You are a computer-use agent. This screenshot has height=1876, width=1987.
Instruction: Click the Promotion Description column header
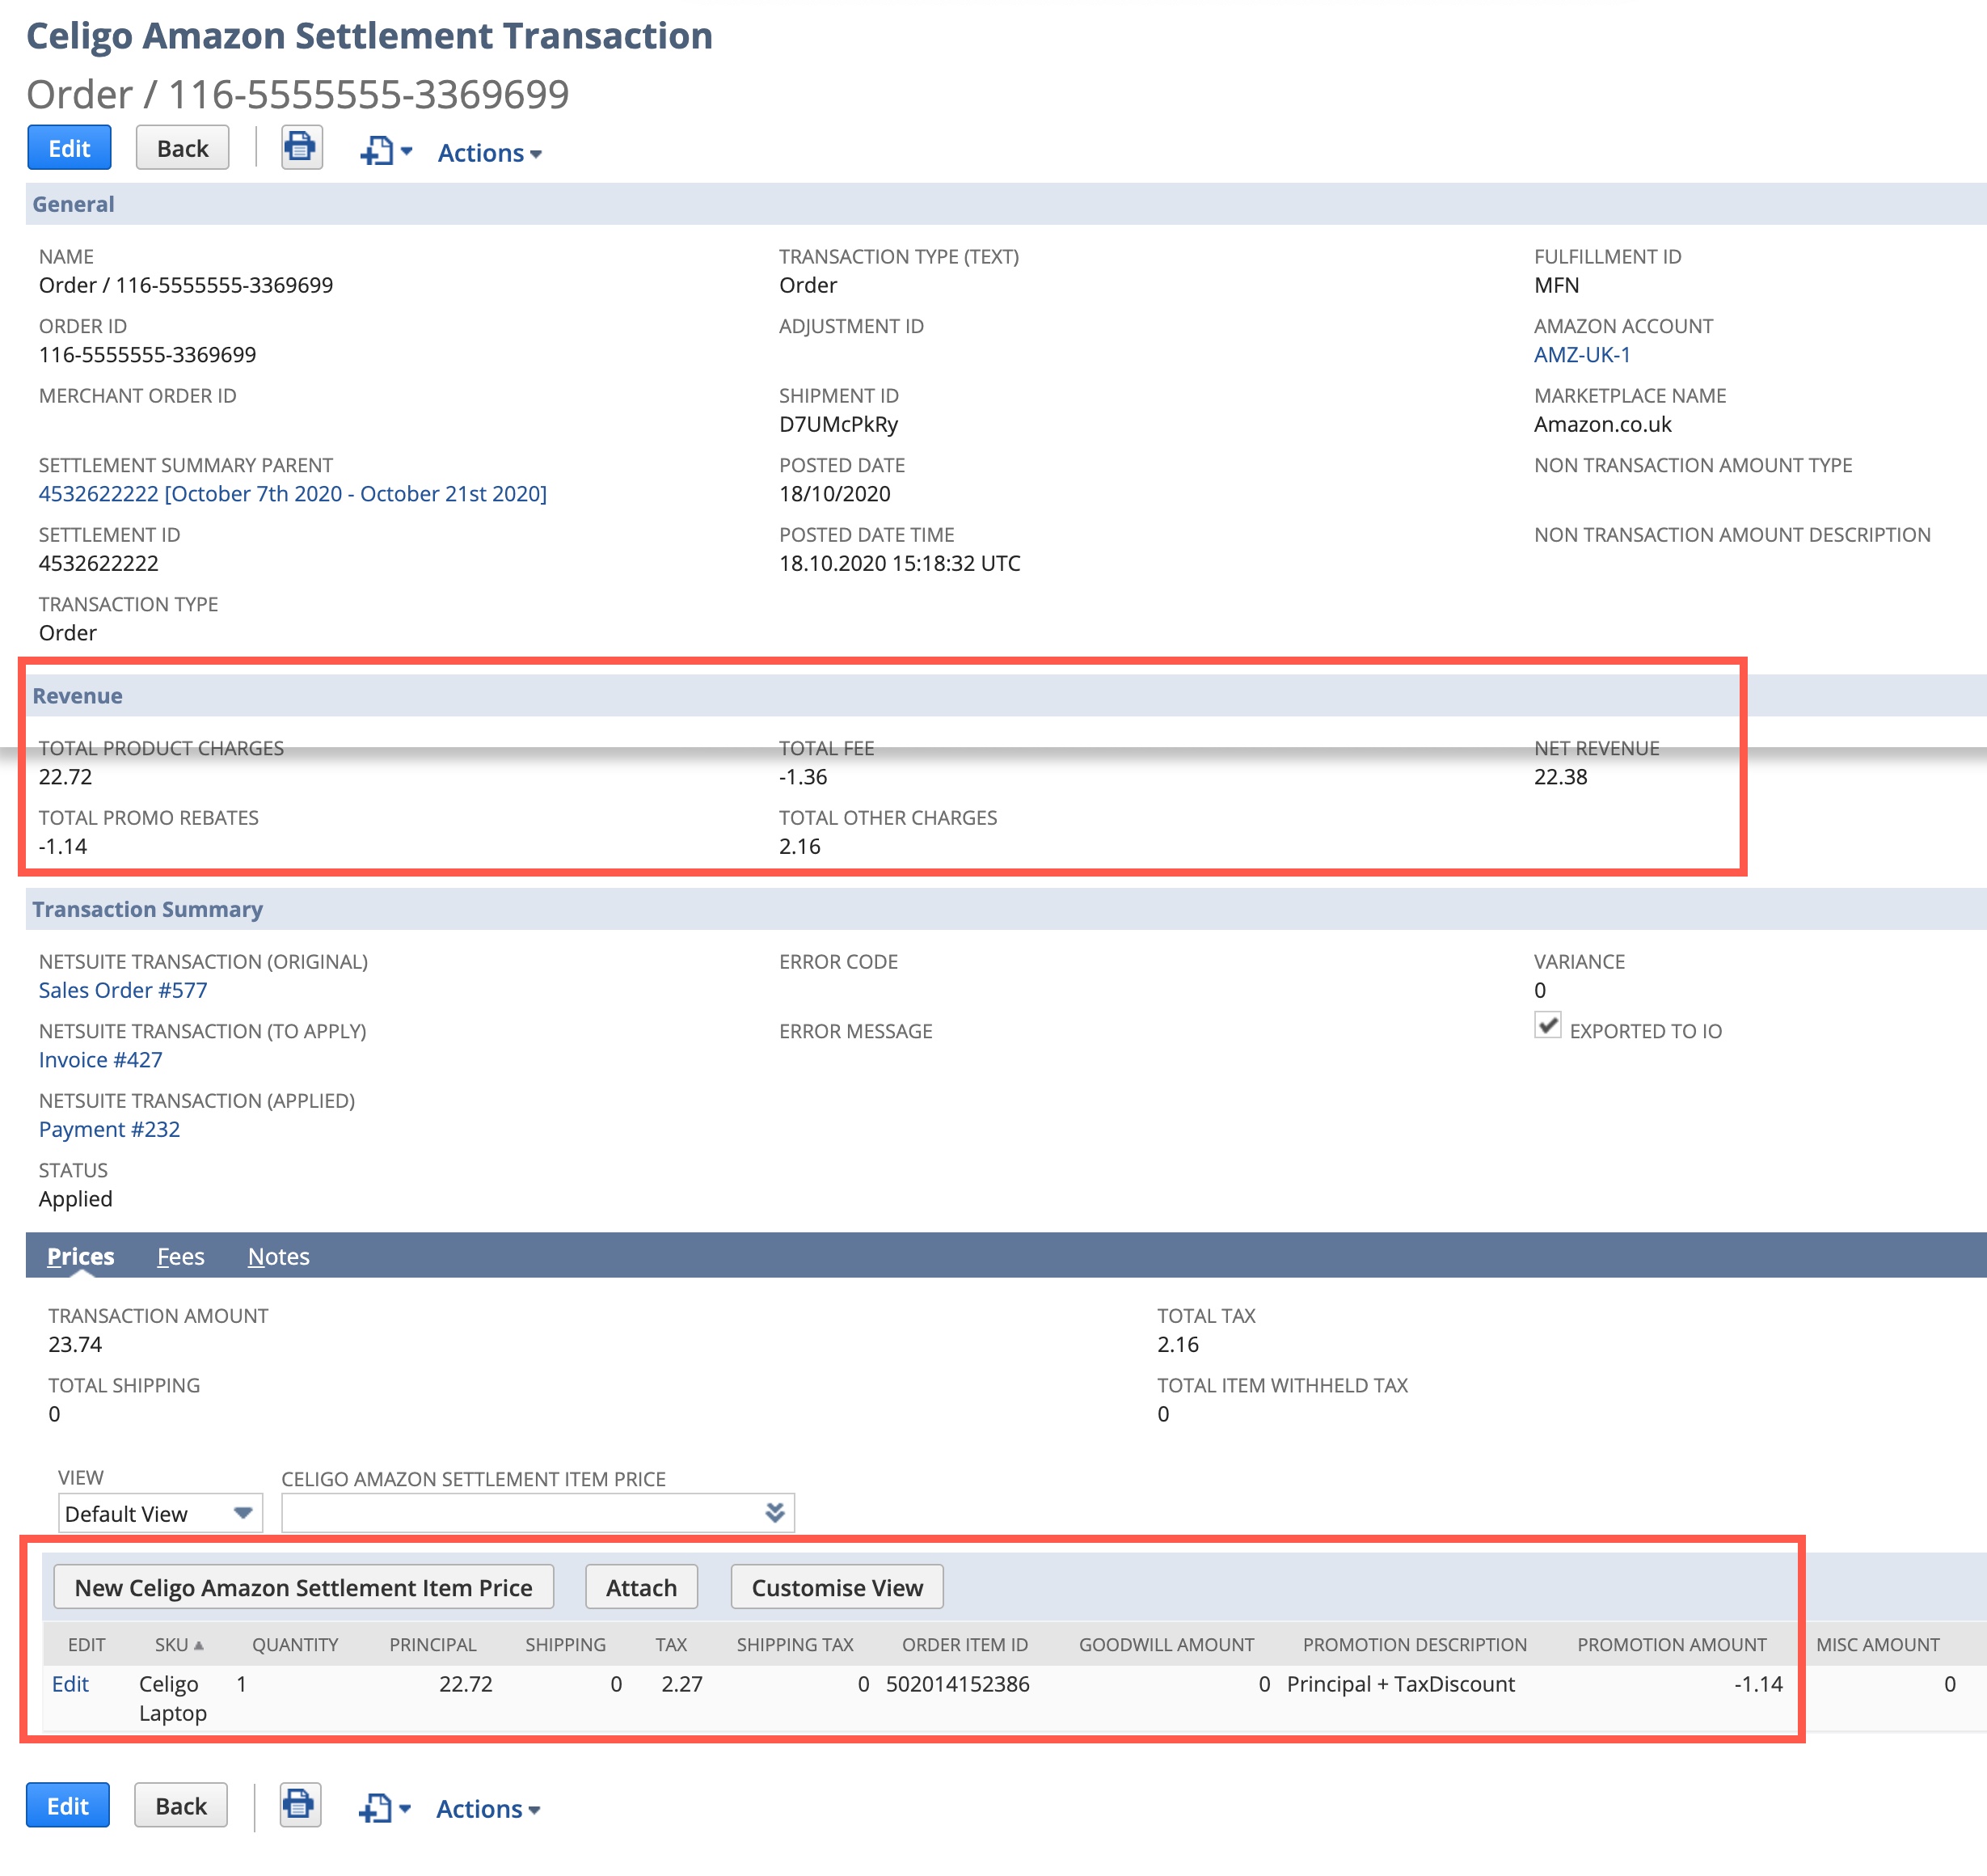pos(1415,1645)
